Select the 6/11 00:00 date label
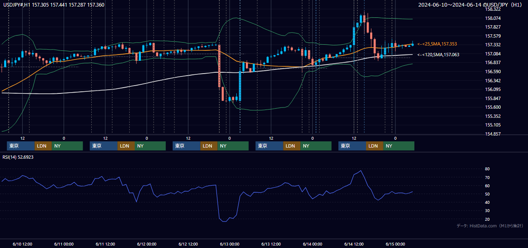Viewport: 528px width, 248px height. [x=64, y=244]
